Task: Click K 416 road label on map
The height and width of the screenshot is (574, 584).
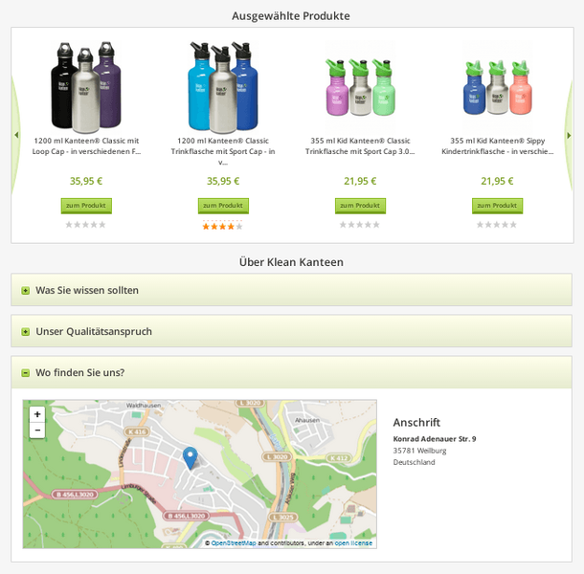Action: (x=137, y=431)
